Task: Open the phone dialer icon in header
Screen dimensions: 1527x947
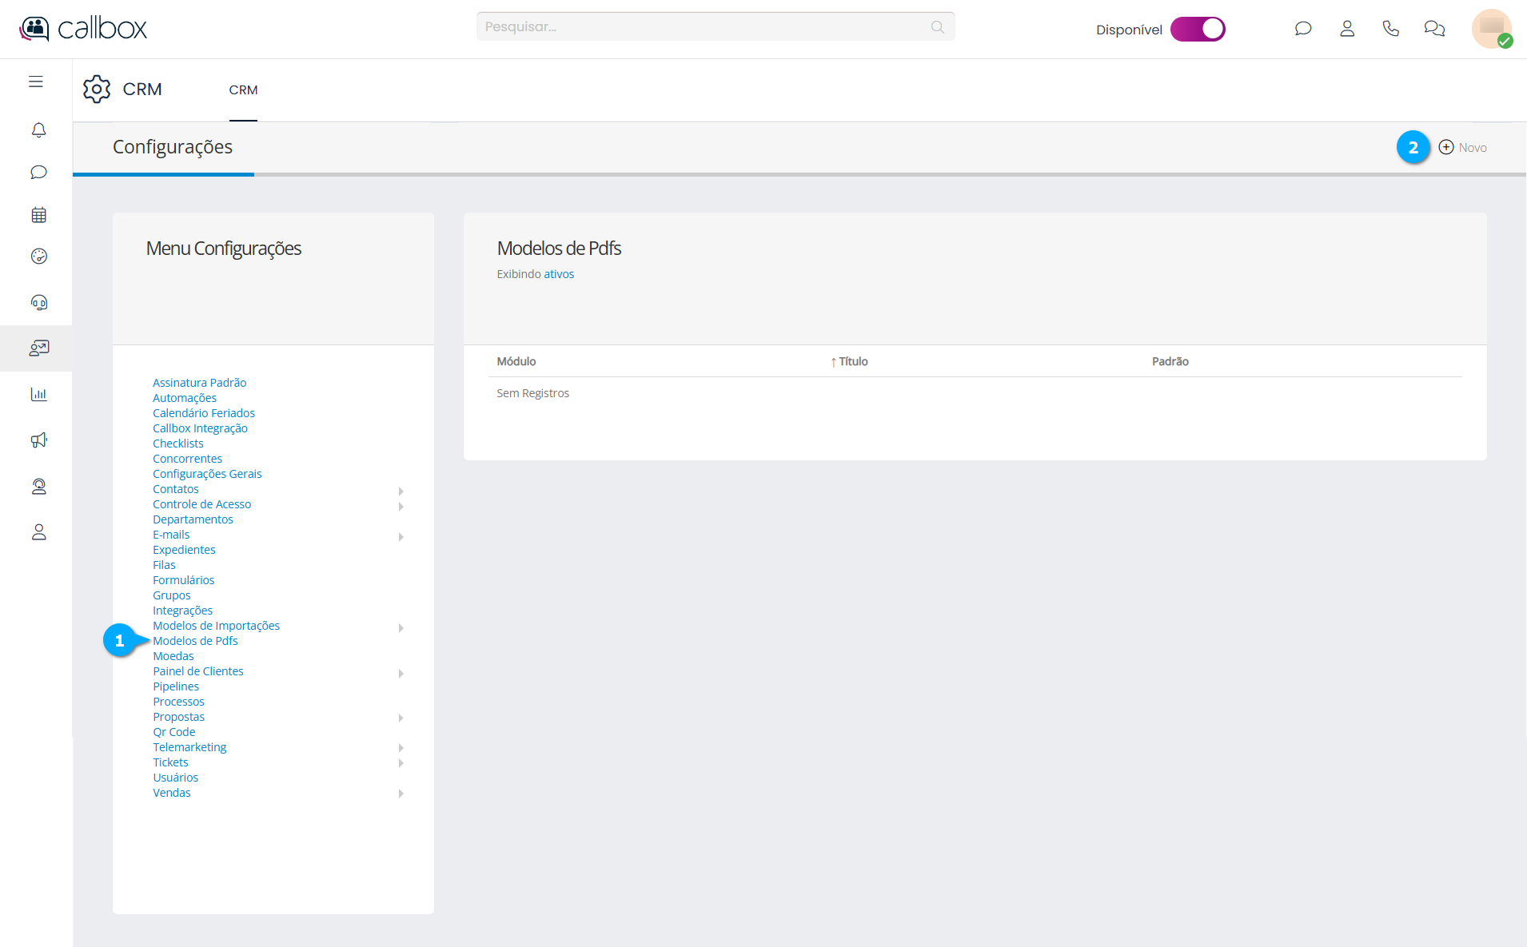Action: (x=1390, y=29)
